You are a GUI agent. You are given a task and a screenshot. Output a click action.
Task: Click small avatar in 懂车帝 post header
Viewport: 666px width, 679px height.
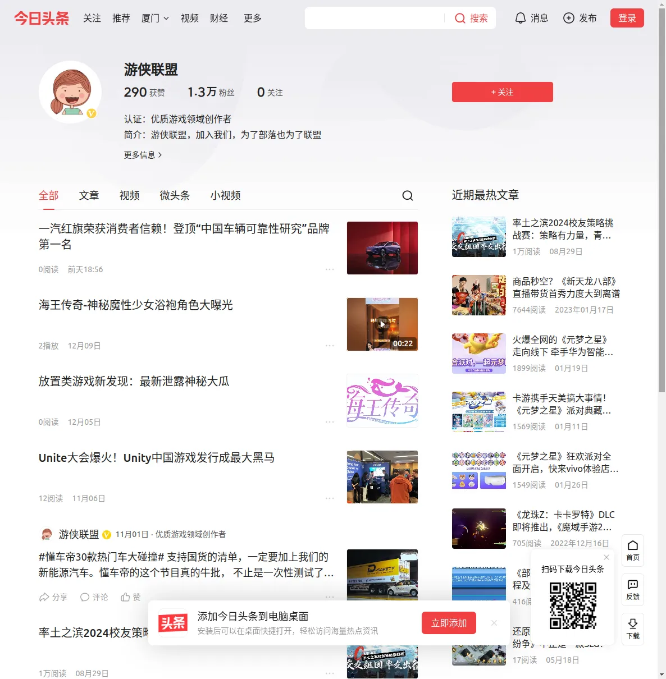47,534
